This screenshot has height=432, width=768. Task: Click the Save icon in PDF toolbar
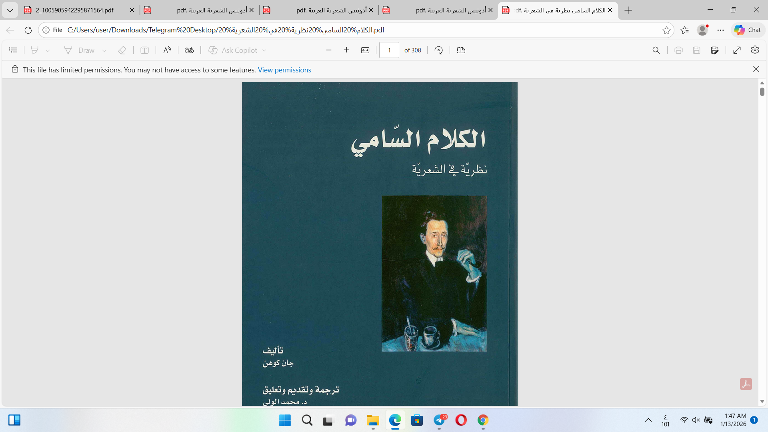[x=696, y=50]
